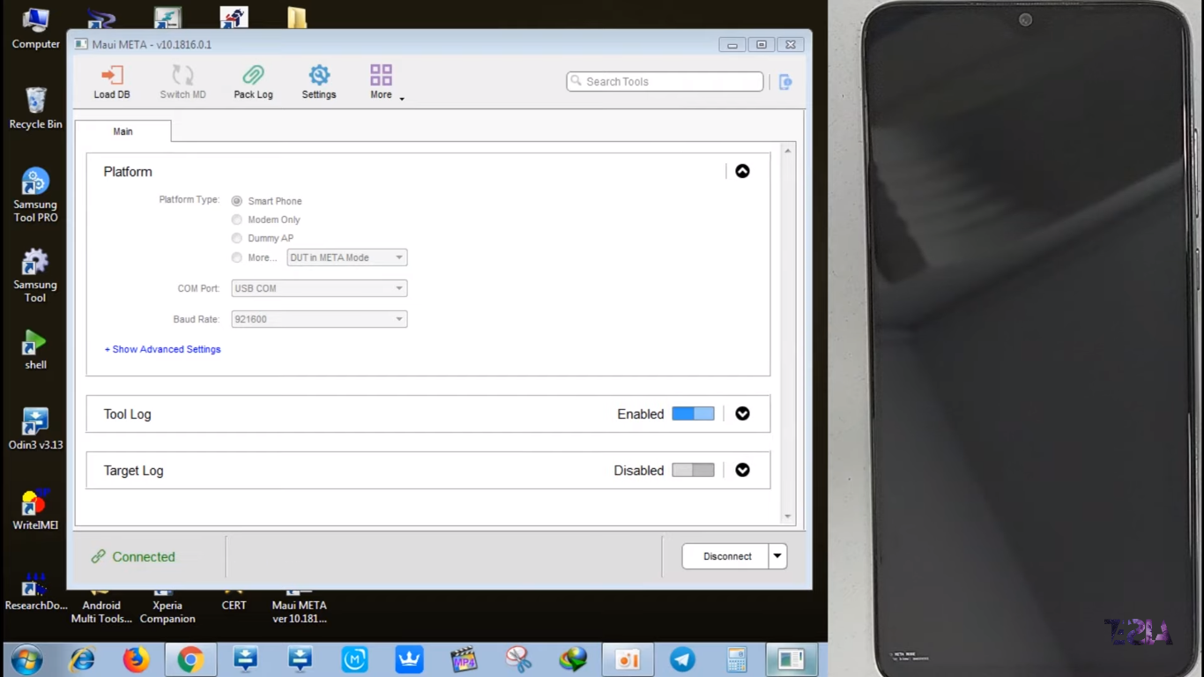This screenshot has width=1204, height=677.
Task: Open the Settings gear in Maui META
Action: click(x=319, y=82)
